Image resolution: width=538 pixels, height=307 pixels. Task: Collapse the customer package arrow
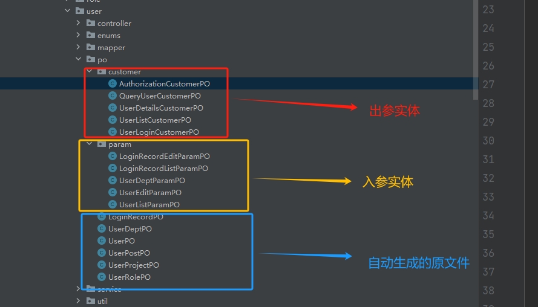point(90,72)
